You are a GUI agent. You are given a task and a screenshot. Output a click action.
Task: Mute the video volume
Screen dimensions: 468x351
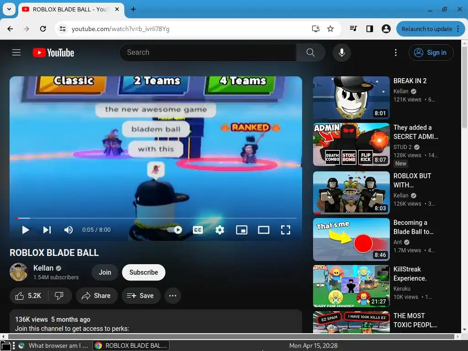[69, 230]
